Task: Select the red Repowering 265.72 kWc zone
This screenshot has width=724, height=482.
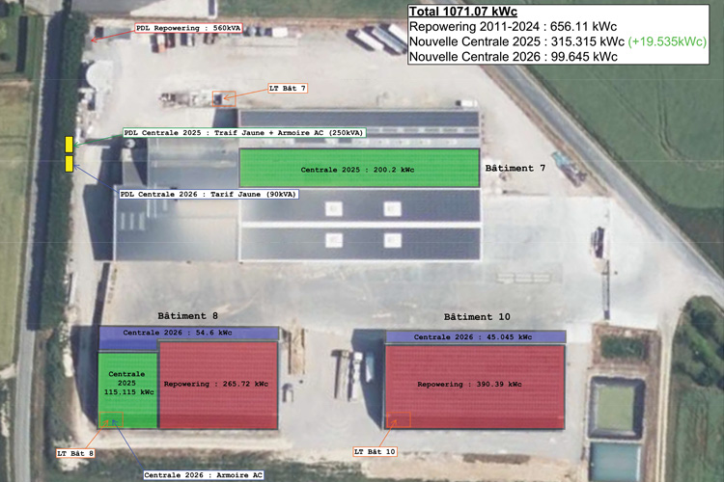Action: click(217, 385)
